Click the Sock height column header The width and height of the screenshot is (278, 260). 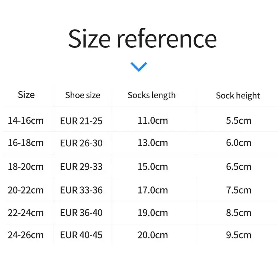coord(238,95)
